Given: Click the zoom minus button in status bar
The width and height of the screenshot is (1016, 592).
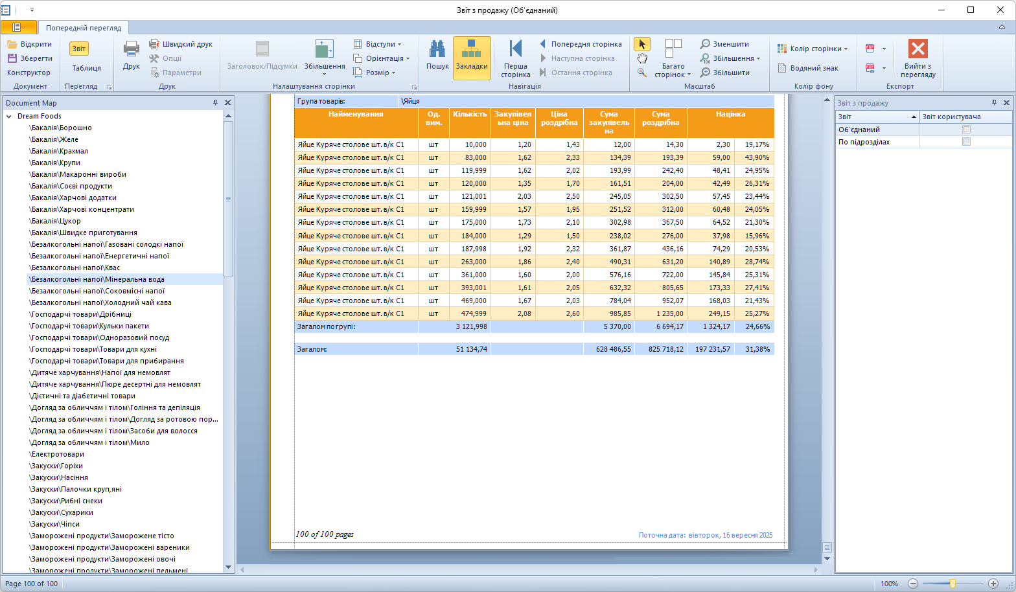Looking at the screenshot, I should [x=913, y=584].
